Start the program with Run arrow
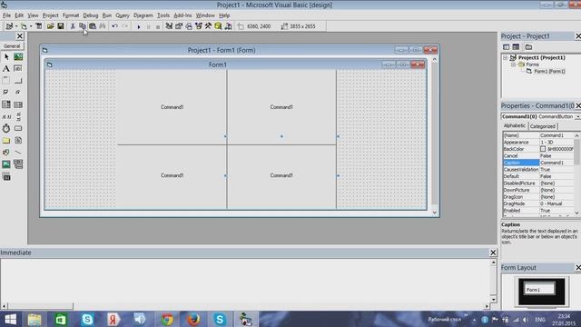This screenshot has width=581, height=327. tap(139, 26)
